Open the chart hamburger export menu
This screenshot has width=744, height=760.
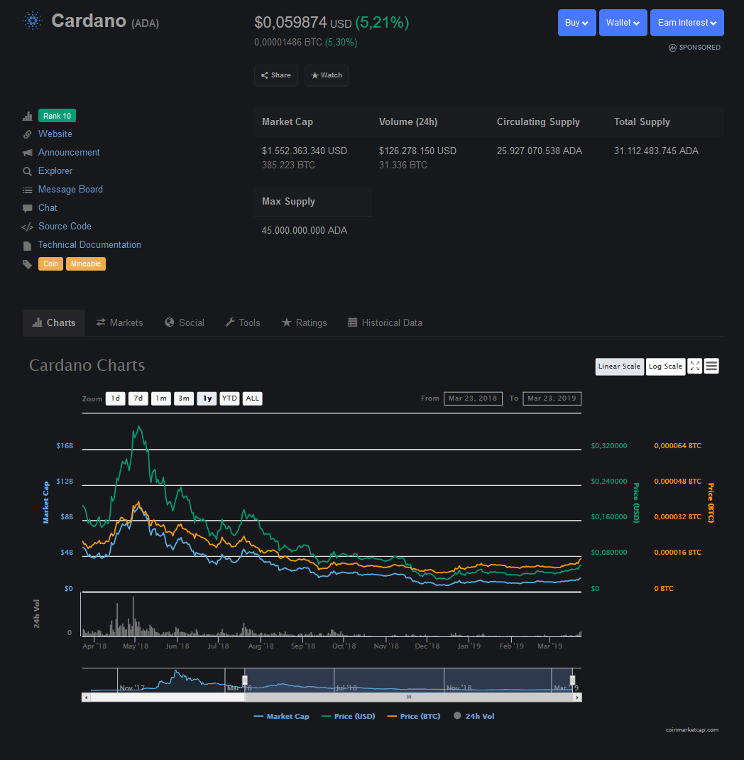click(x=711, y=366)
